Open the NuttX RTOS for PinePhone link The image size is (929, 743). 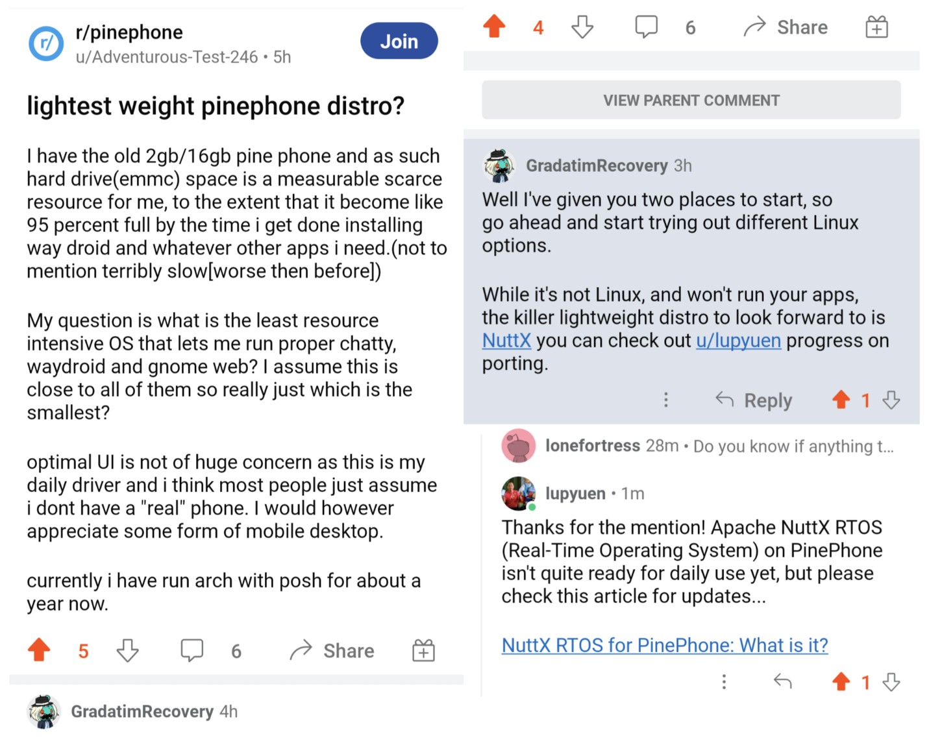pyautogui.click(x=664, y=645)
